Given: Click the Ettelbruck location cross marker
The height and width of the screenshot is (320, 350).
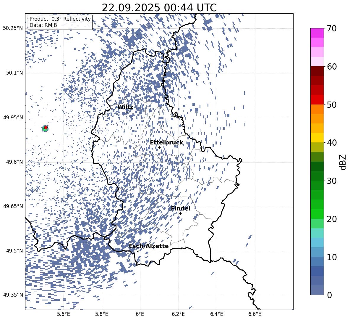Looking at the screenshot, I should (x=159, y=147).
